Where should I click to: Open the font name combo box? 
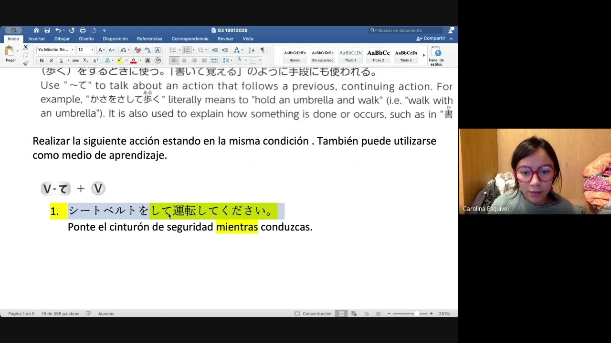(x=56, y=50)
